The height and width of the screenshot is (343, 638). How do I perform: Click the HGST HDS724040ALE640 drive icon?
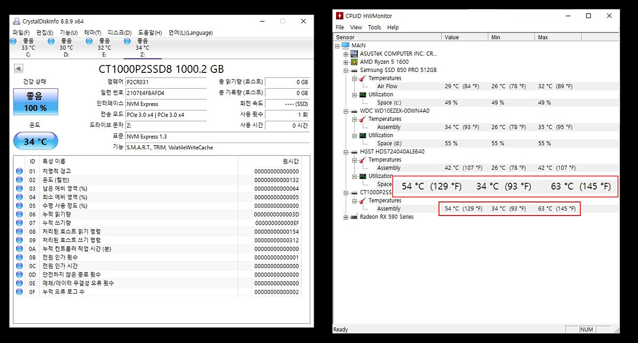click(354, 152)
